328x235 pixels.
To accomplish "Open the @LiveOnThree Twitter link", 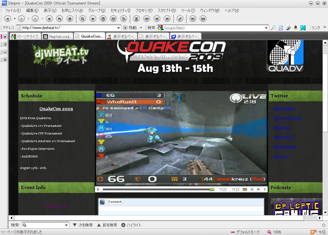I will (x=288, y=118).
